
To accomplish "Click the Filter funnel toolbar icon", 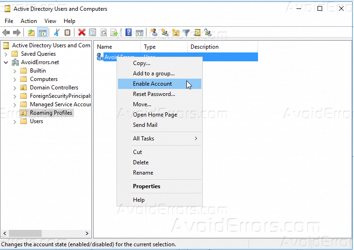I will click(186, 32).
